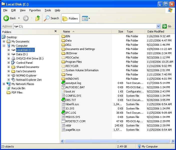
Task: Select the NTDETECT.COM file icon
Action: [x=63, y=121]
